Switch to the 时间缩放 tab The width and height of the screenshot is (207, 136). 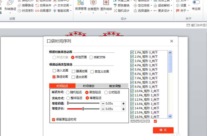(x=89, y=86)
